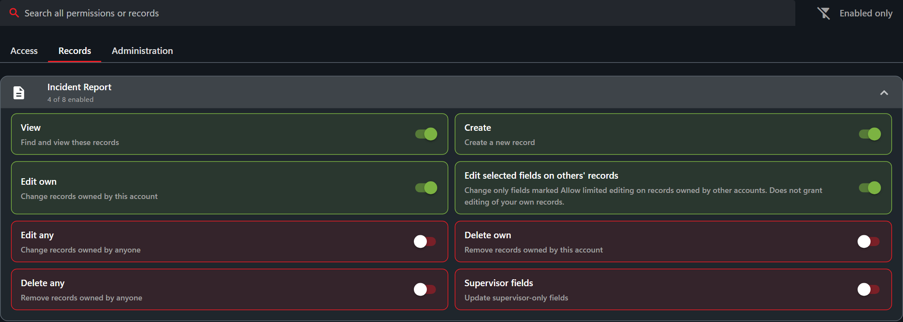Disable Edit selected fields on others' records
The height and width of the screenshot is (322, 903).
[870, 188]
